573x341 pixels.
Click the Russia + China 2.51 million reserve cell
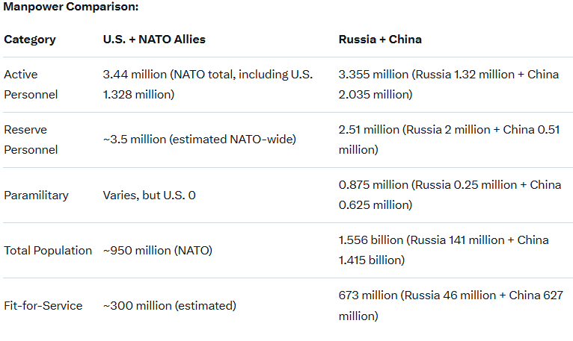(450, 140)
